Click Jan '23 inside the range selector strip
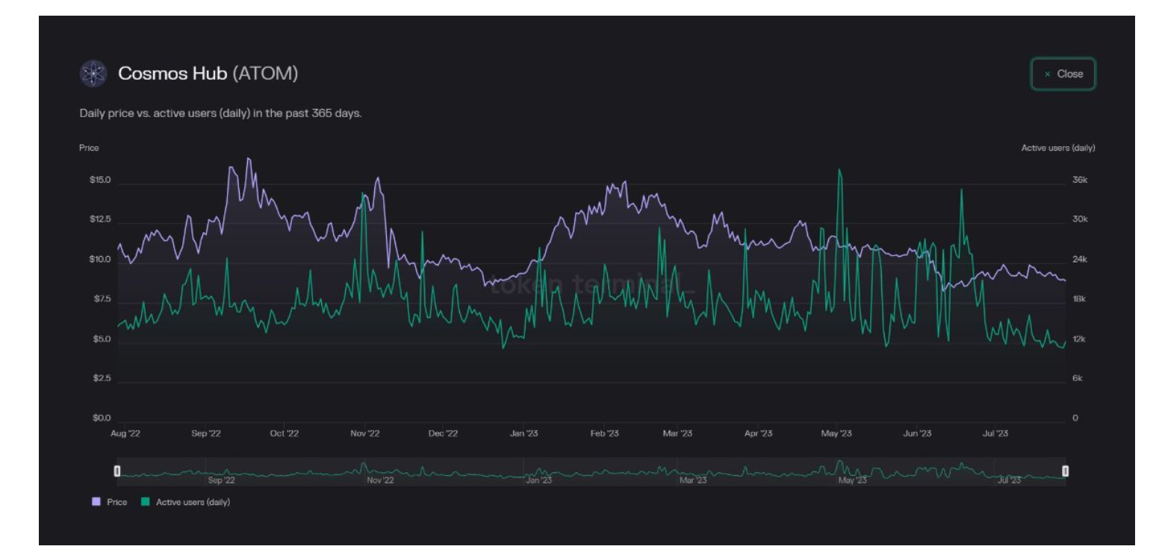 [x=539, y=481]
